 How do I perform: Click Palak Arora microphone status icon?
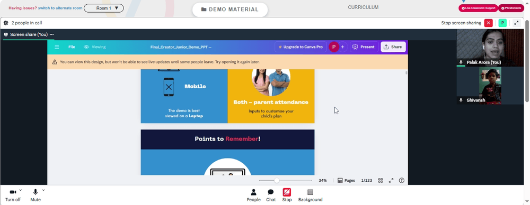tap(461, 62)
